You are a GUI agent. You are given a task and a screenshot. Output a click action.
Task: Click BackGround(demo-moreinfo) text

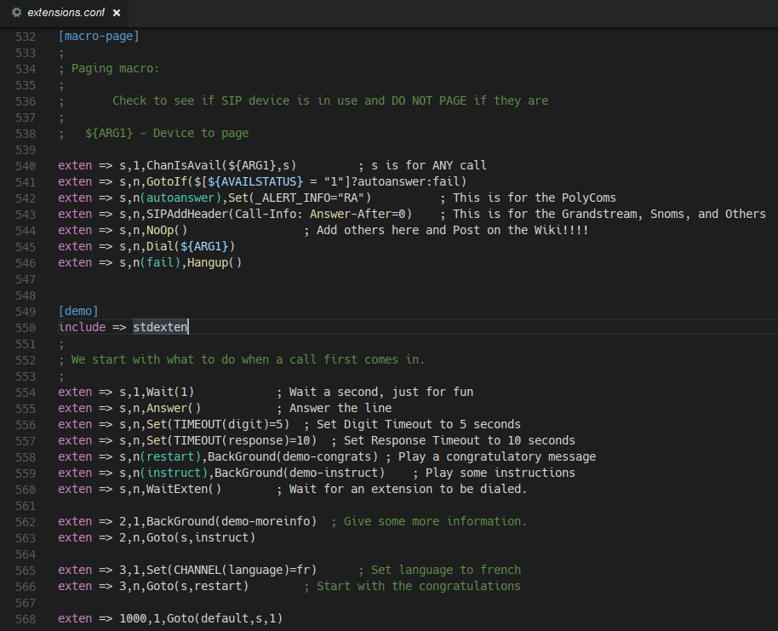click(x=232, y=521)
